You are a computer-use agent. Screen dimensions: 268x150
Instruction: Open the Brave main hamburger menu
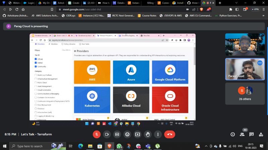[x=264, y=9]
